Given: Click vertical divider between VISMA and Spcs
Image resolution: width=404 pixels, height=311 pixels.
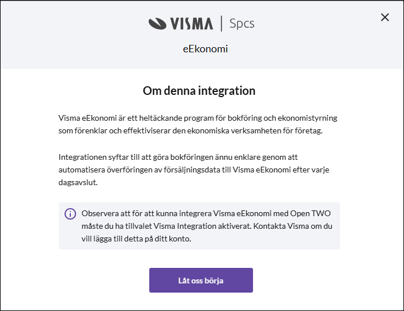Looking at the screenshot, I should (x=221, y=24).
